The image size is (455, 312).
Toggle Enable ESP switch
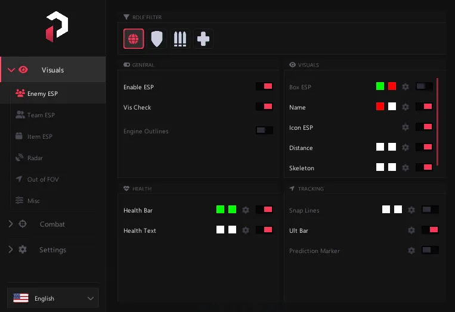click(264, 86)
